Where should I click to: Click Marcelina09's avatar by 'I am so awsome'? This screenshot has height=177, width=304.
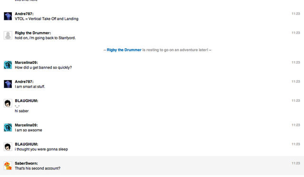[8, 127]
